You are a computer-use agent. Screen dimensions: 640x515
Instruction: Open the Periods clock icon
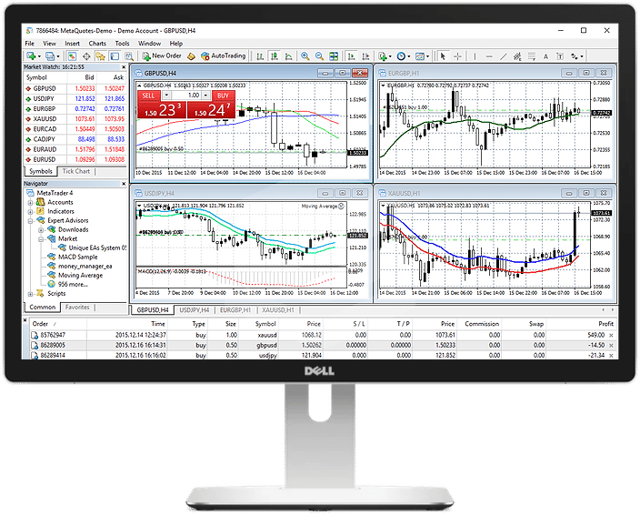click(x=401, y=56)
